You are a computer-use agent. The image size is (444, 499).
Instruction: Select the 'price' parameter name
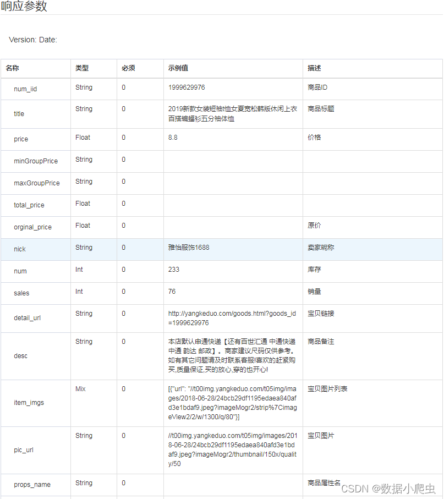tap(21, 139)
